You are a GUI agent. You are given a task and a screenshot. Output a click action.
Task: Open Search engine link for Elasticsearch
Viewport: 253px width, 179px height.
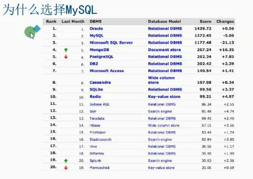coord(160,140)
